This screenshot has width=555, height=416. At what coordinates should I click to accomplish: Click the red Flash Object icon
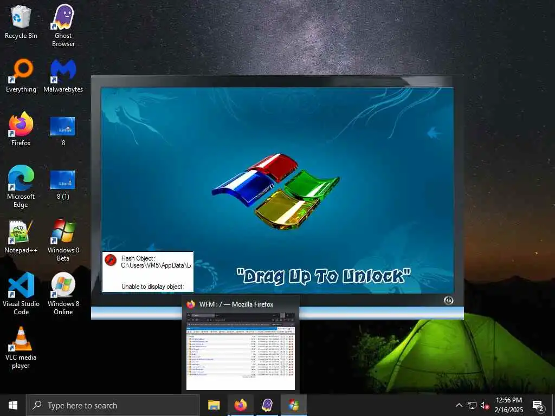click(111, 260)
